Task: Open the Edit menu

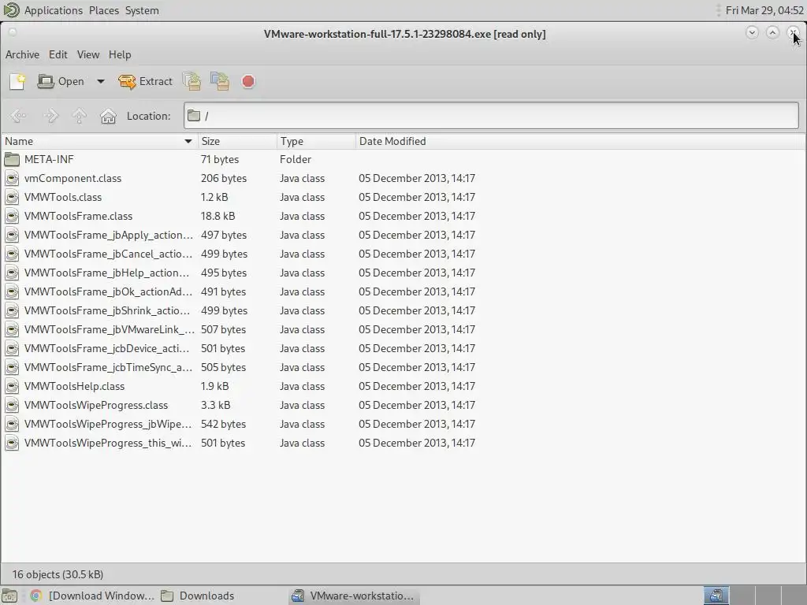Action: click(x=58, y=54)
